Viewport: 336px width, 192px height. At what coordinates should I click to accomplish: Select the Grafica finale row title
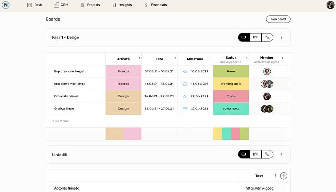pos(64,108)
